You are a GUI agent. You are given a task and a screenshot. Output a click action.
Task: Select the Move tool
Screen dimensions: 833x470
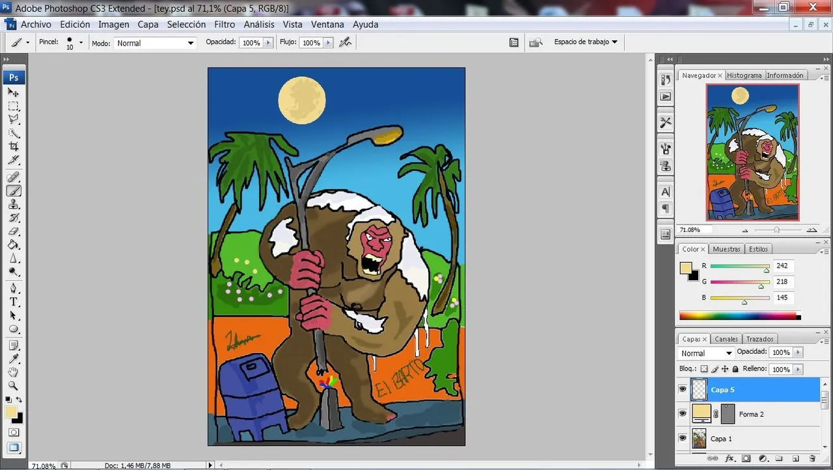tap(14, 93)
